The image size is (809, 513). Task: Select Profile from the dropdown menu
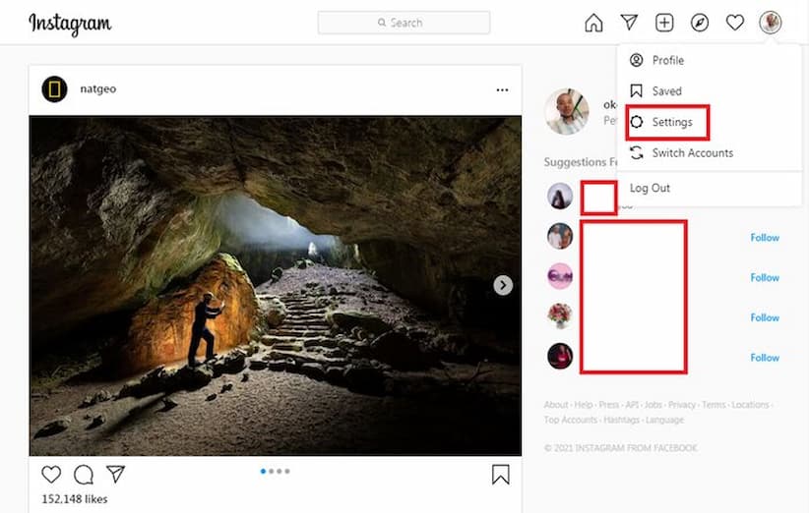(667, 60)
